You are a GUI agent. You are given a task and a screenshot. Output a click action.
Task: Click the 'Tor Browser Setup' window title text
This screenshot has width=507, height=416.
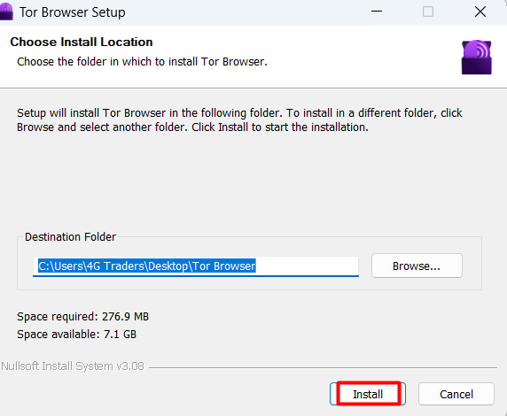click(73, 12)
